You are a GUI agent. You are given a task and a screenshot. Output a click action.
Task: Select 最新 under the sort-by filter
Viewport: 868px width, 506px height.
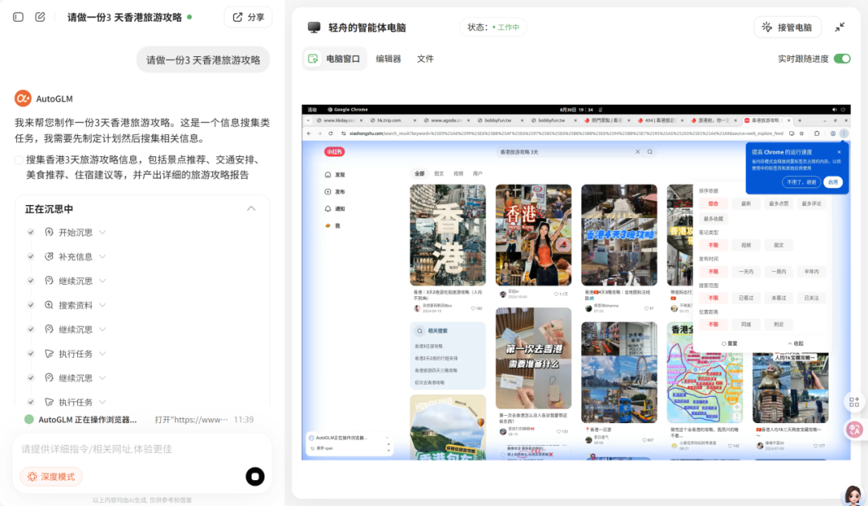click(x=746, y=204)
